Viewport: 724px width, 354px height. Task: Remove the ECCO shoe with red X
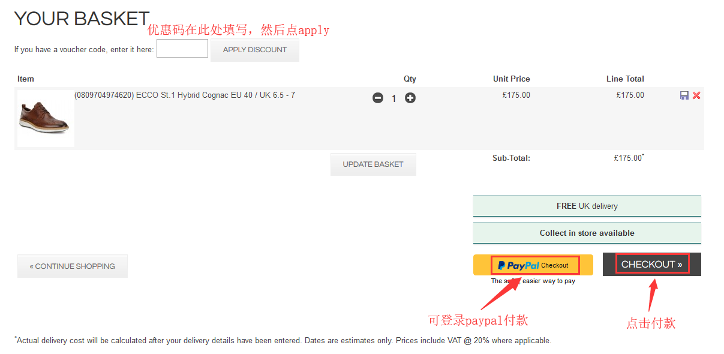(x=696, y=95)
